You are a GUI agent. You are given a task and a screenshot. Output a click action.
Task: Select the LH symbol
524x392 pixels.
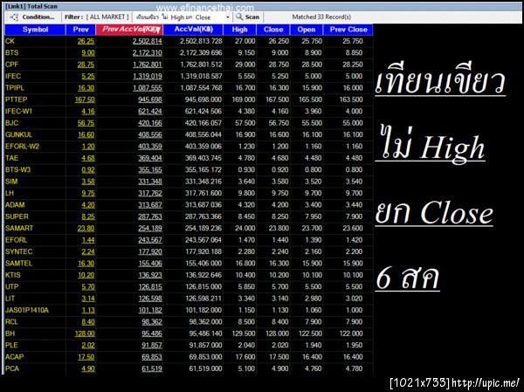(x=10, y=193)
